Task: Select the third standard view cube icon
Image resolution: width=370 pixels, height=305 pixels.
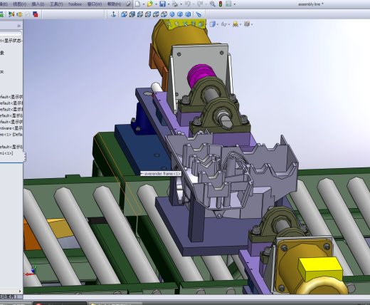Action: [x=140, y=14]
